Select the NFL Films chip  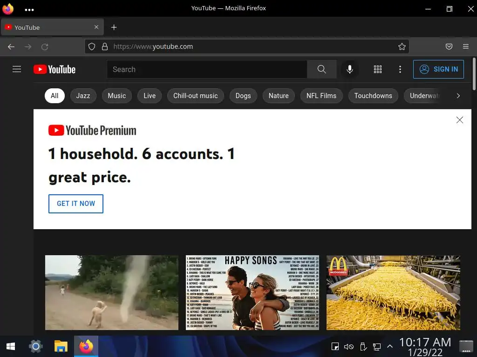321,96
